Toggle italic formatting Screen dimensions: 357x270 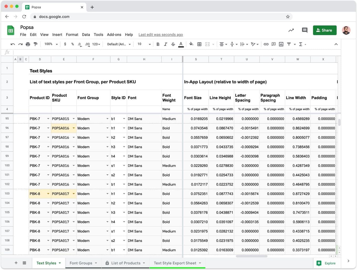[165, 44]
